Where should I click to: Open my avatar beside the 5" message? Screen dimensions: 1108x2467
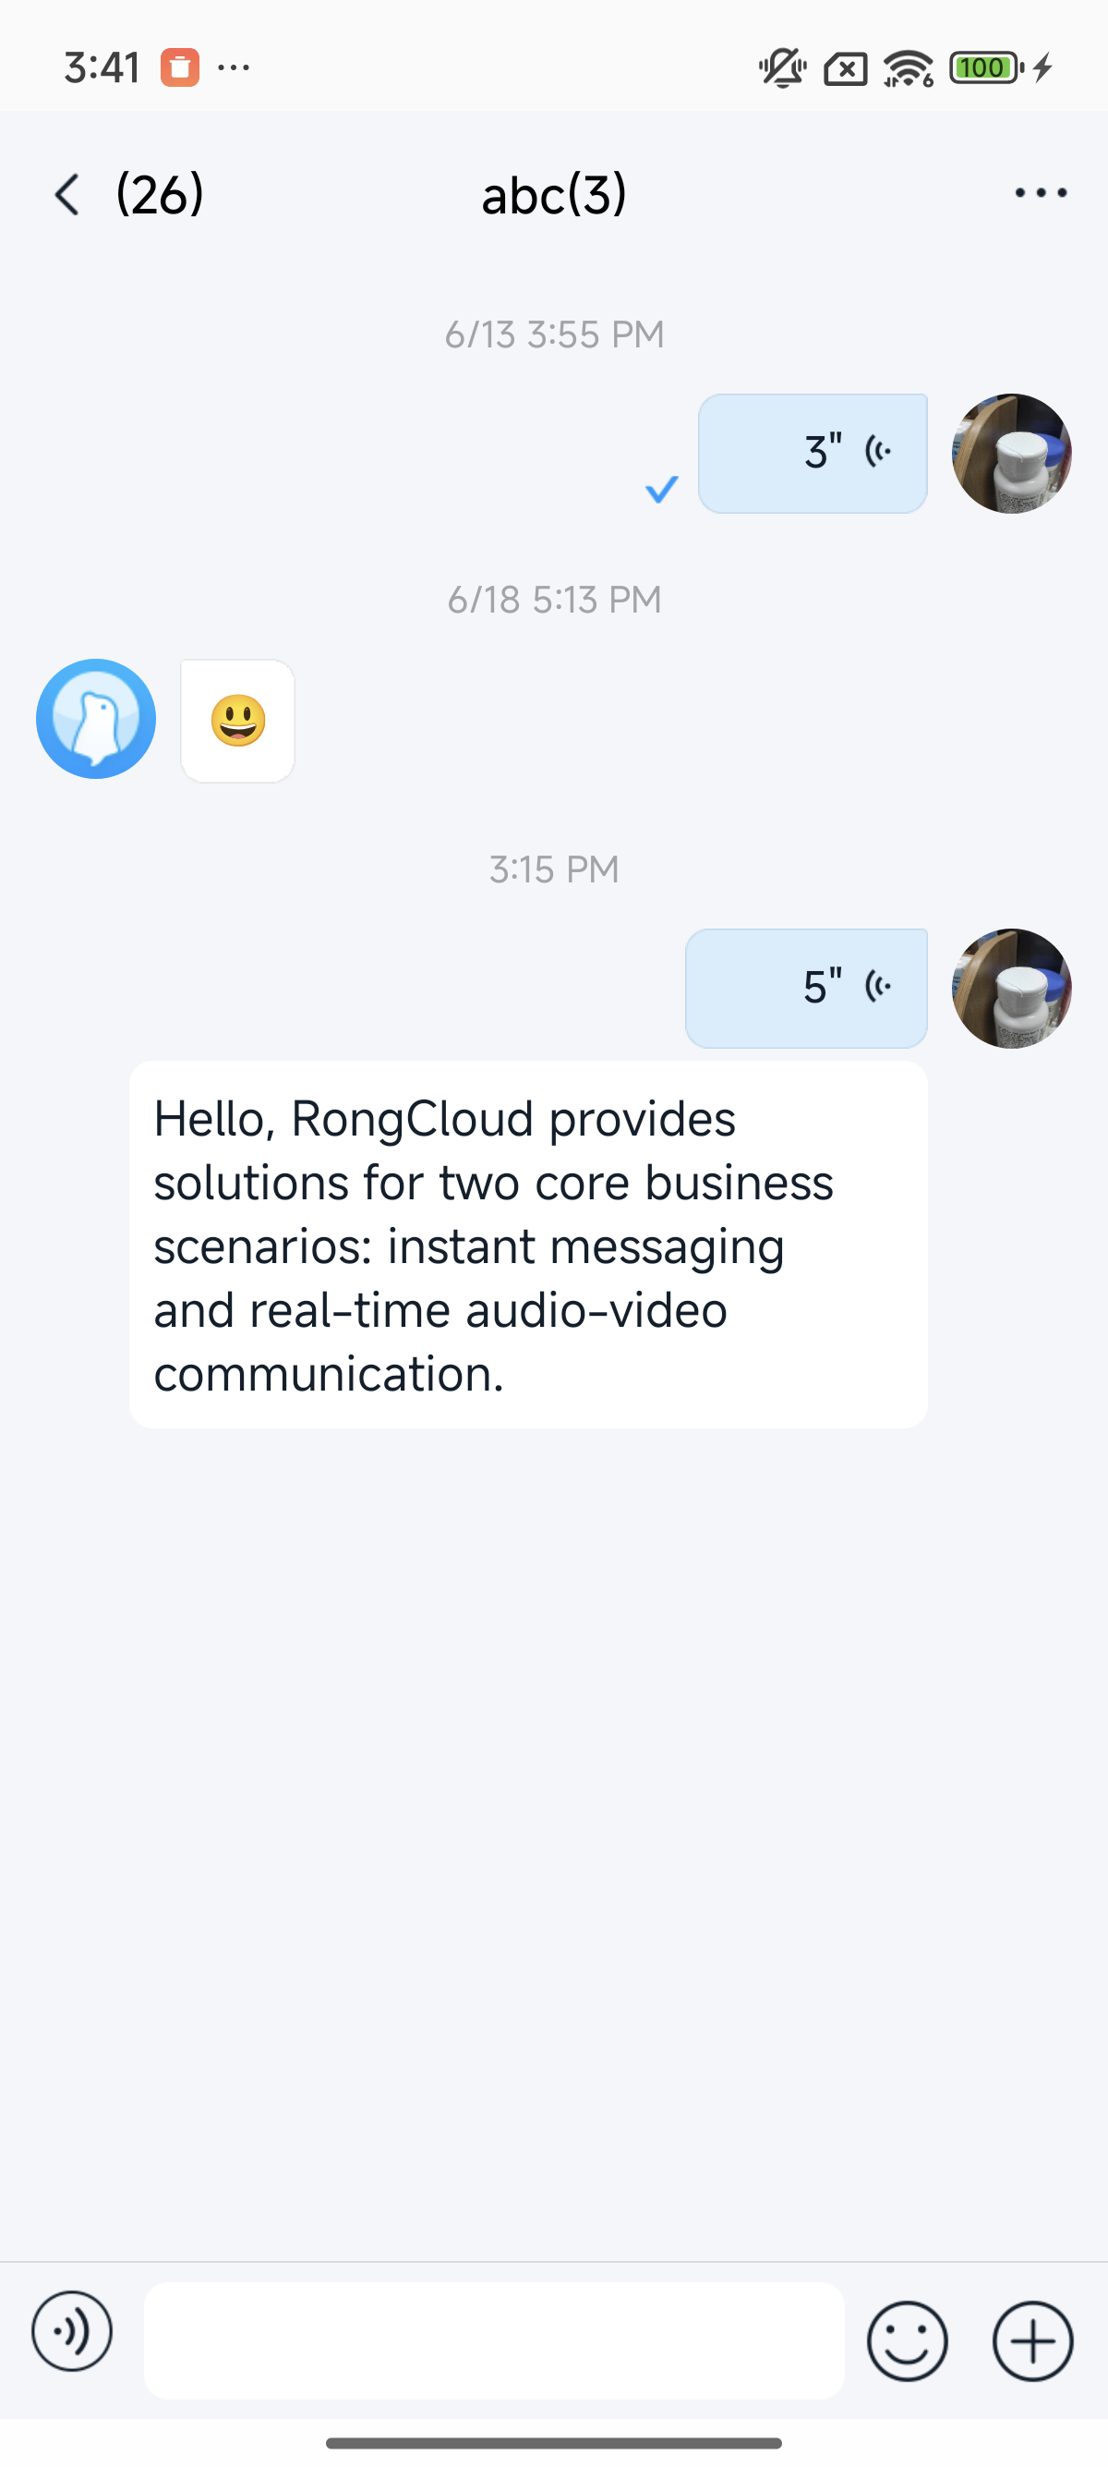click(1011, 989)
